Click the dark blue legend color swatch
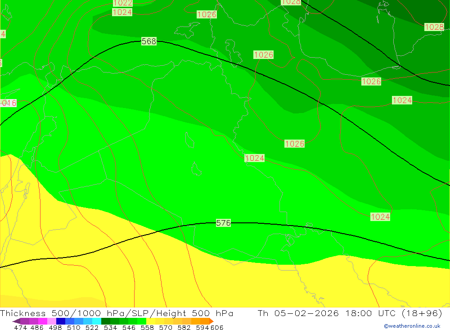The height and width of the screenshot is (330, 450). [x=61, y=321]
